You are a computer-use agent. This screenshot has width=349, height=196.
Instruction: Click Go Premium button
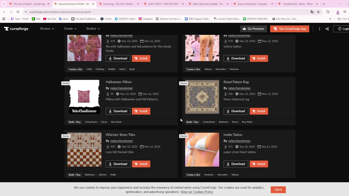[x=254, y=29]
